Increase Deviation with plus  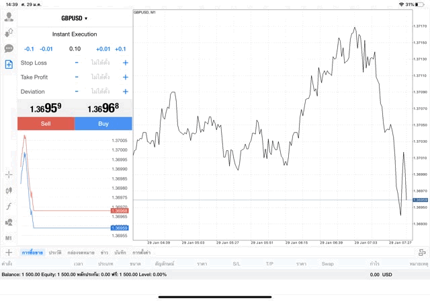125,92
